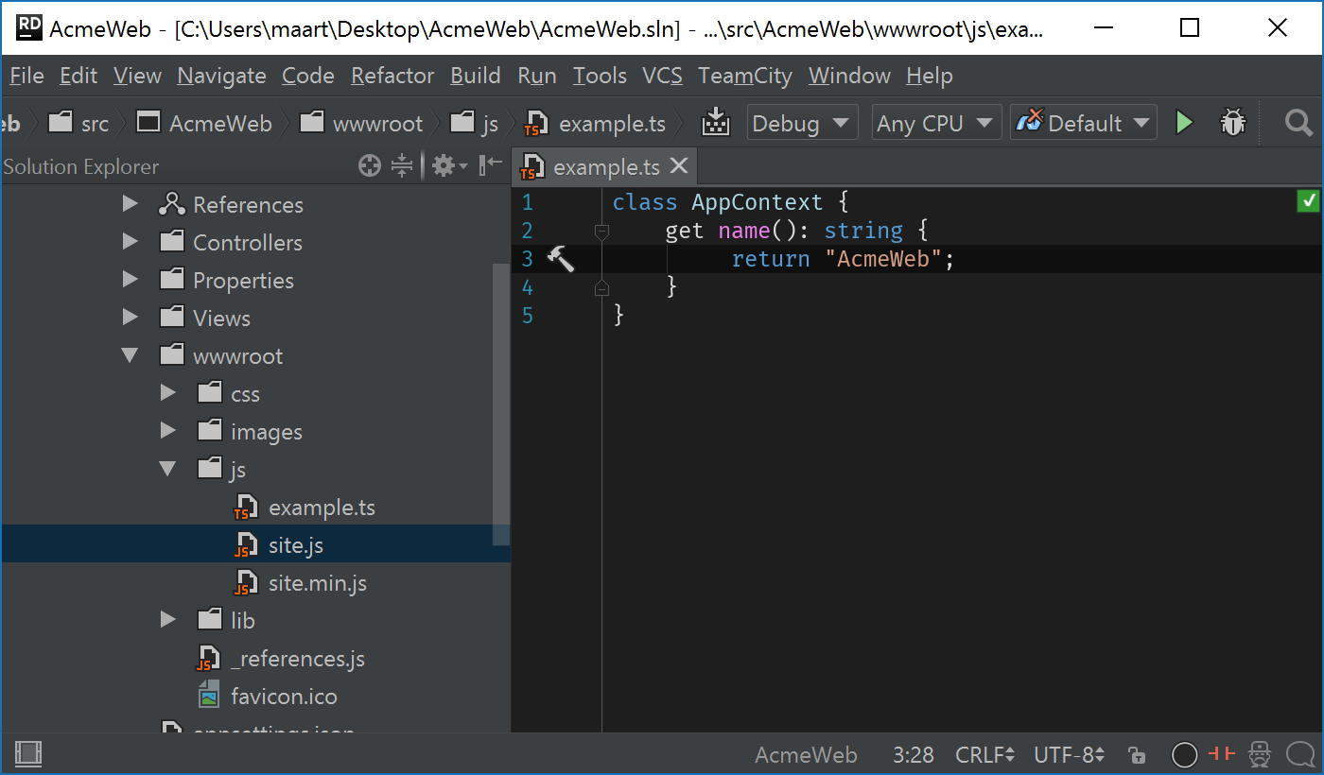
Task: Open the Edit menu
Action: tap(78, 76)
